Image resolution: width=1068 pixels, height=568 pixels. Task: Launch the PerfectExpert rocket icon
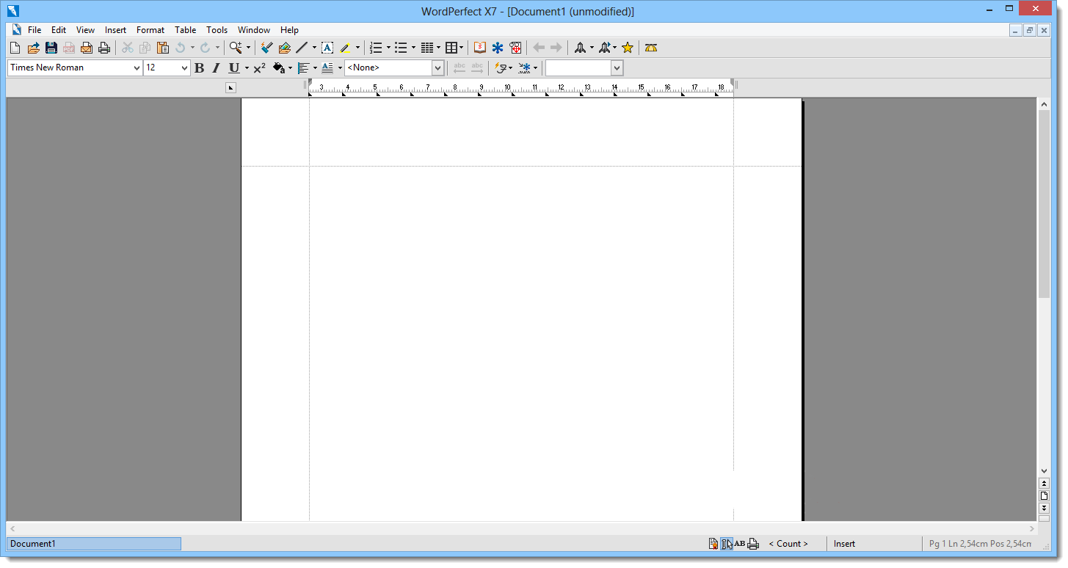click(580, 48)
